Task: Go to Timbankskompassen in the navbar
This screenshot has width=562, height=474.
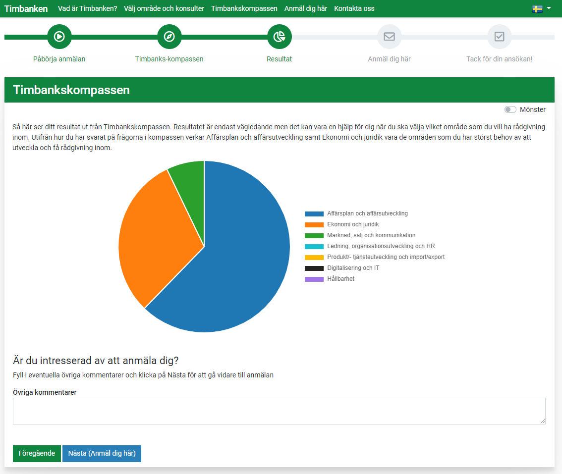Action: [244, 8]
